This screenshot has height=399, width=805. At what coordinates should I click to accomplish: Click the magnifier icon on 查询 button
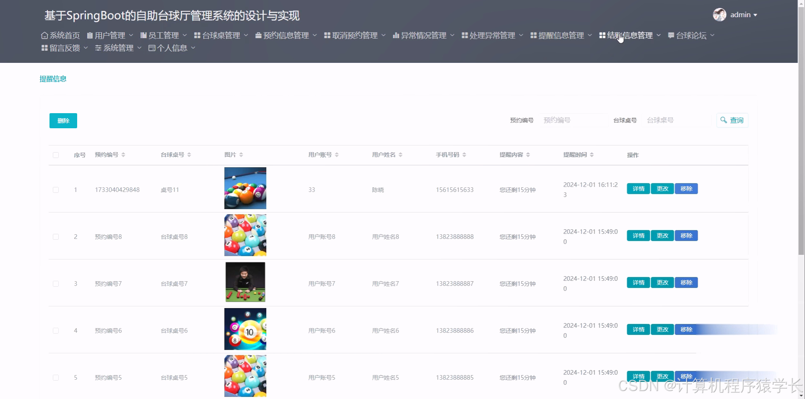point(724,120)
